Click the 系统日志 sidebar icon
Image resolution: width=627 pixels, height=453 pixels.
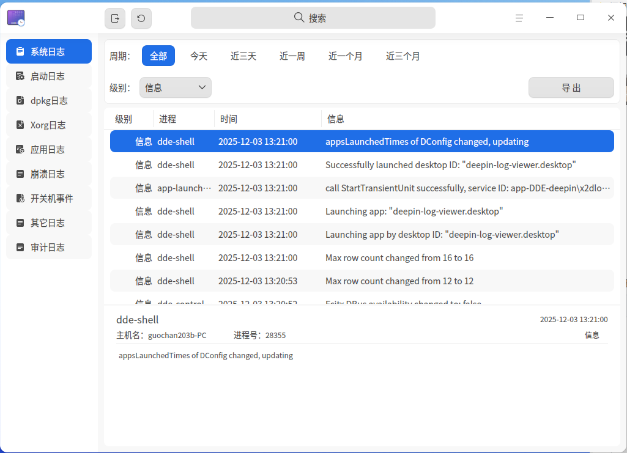(x=20, y=51)
